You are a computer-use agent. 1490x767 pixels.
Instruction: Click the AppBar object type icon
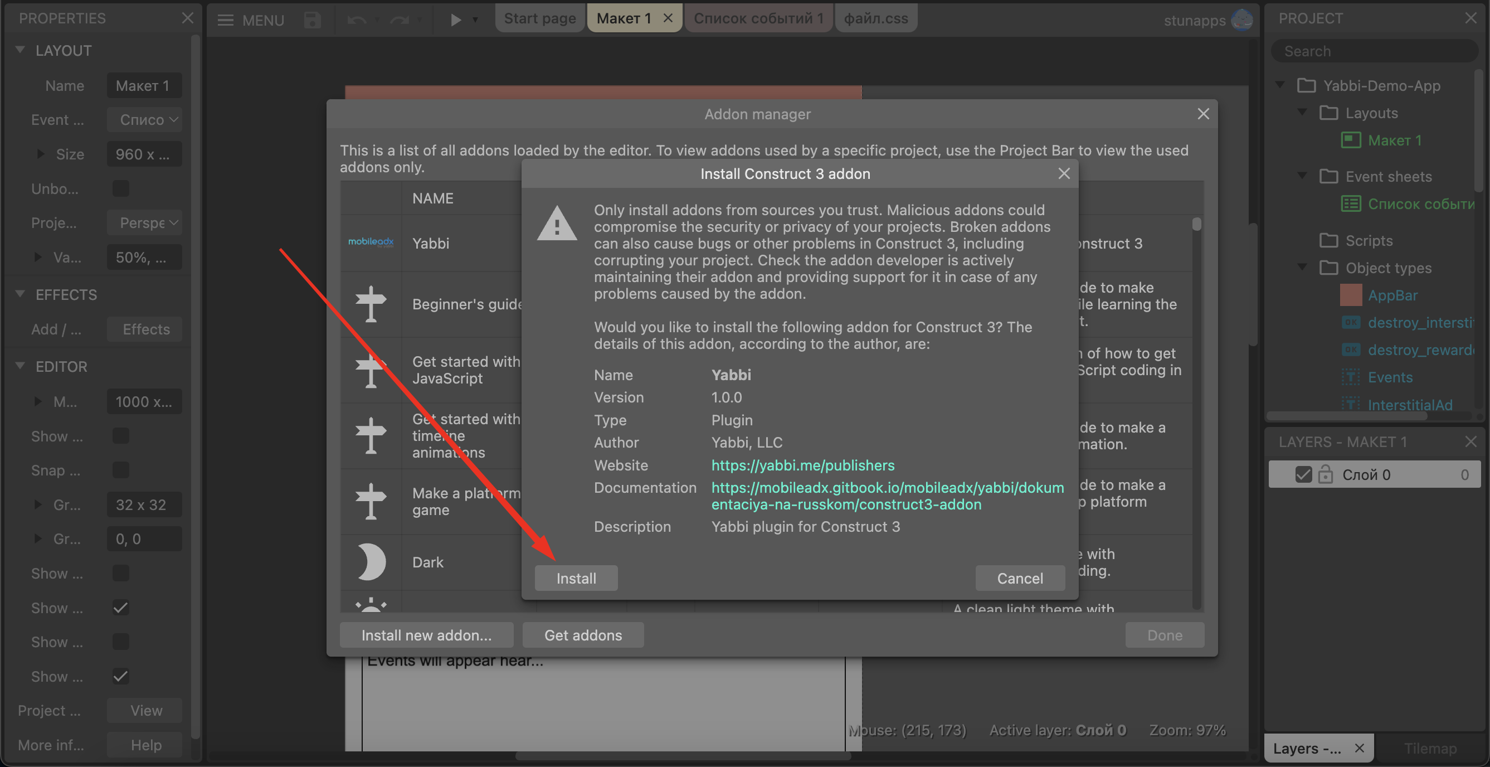(1351, 295)
